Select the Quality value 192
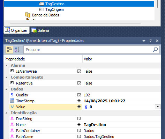This screenshot has height=139, width=165. [x=87, y=95]
